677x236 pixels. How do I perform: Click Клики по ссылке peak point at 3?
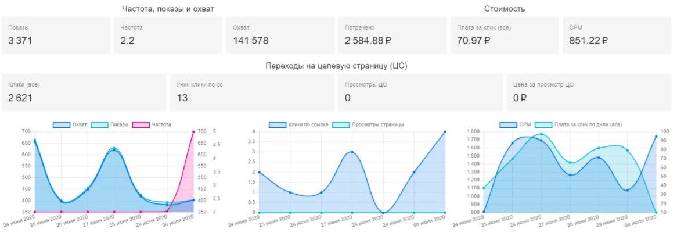(x=352, y=152)
